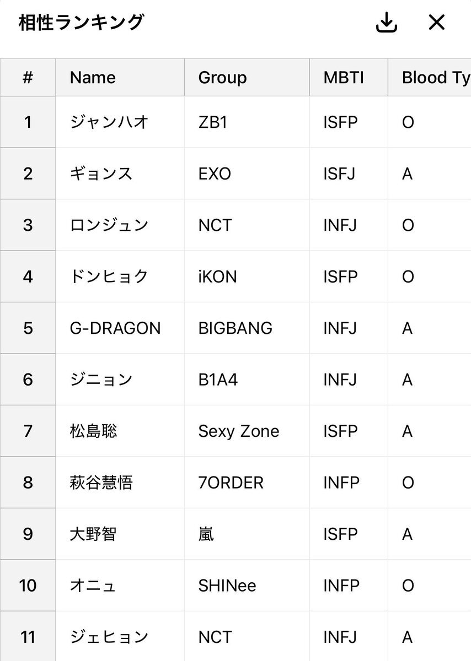
Task: Select the ジャンハオ name cell
Action: (120, 122)
